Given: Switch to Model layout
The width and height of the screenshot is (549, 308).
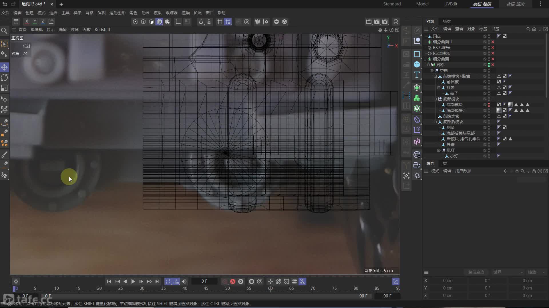Looking at the screenshot, I should click(x=422, y=4).
